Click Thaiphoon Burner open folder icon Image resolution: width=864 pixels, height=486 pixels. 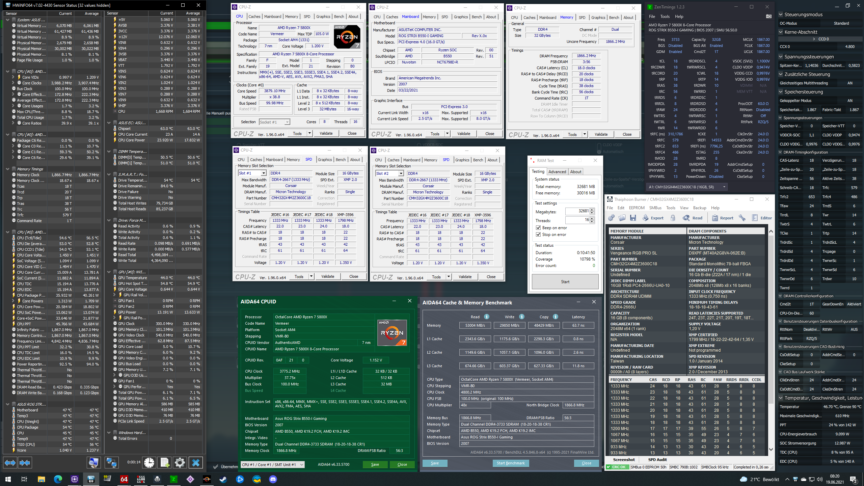click(x=622, y=218)
